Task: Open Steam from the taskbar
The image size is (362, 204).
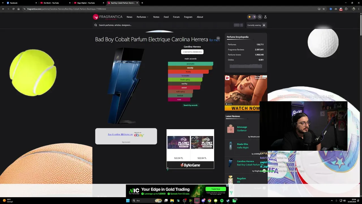Action: pyautogui.click(x=228, y=201)
